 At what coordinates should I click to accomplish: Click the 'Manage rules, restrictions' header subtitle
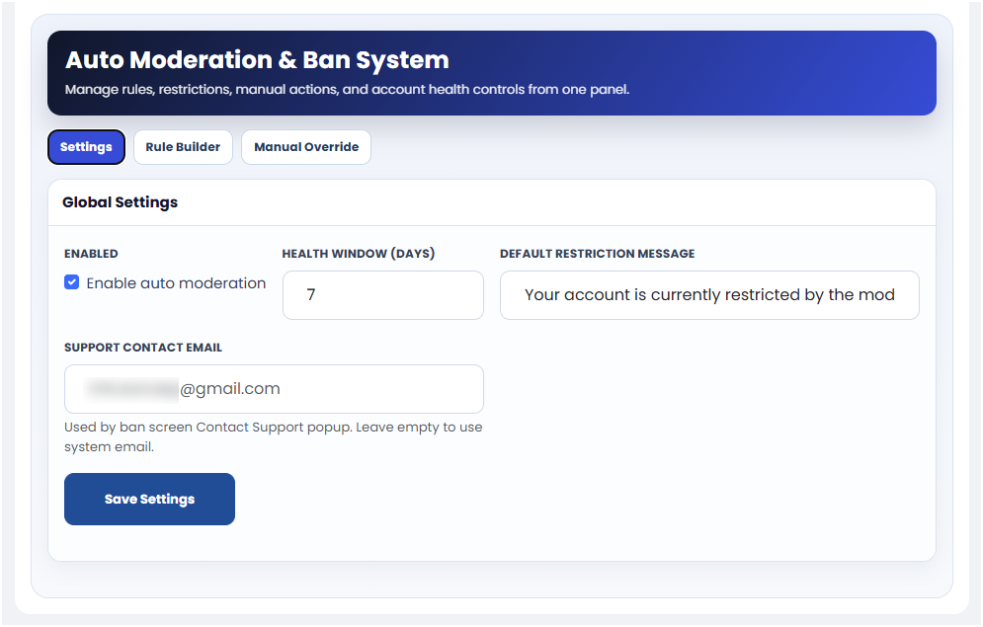(x=347, y=90)
